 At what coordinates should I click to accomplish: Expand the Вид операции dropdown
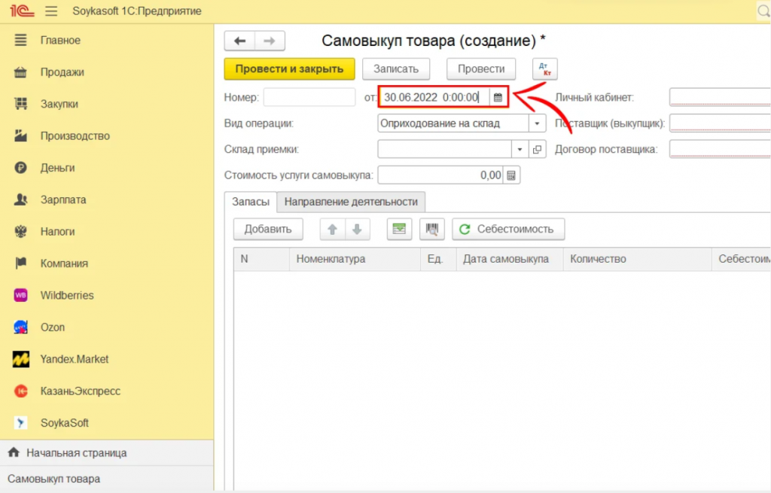537,123
